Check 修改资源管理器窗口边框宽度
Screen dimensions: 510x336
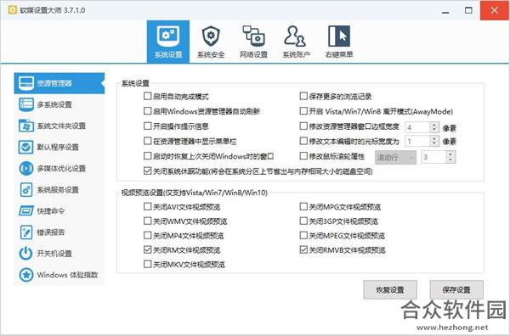pos(303,126)
